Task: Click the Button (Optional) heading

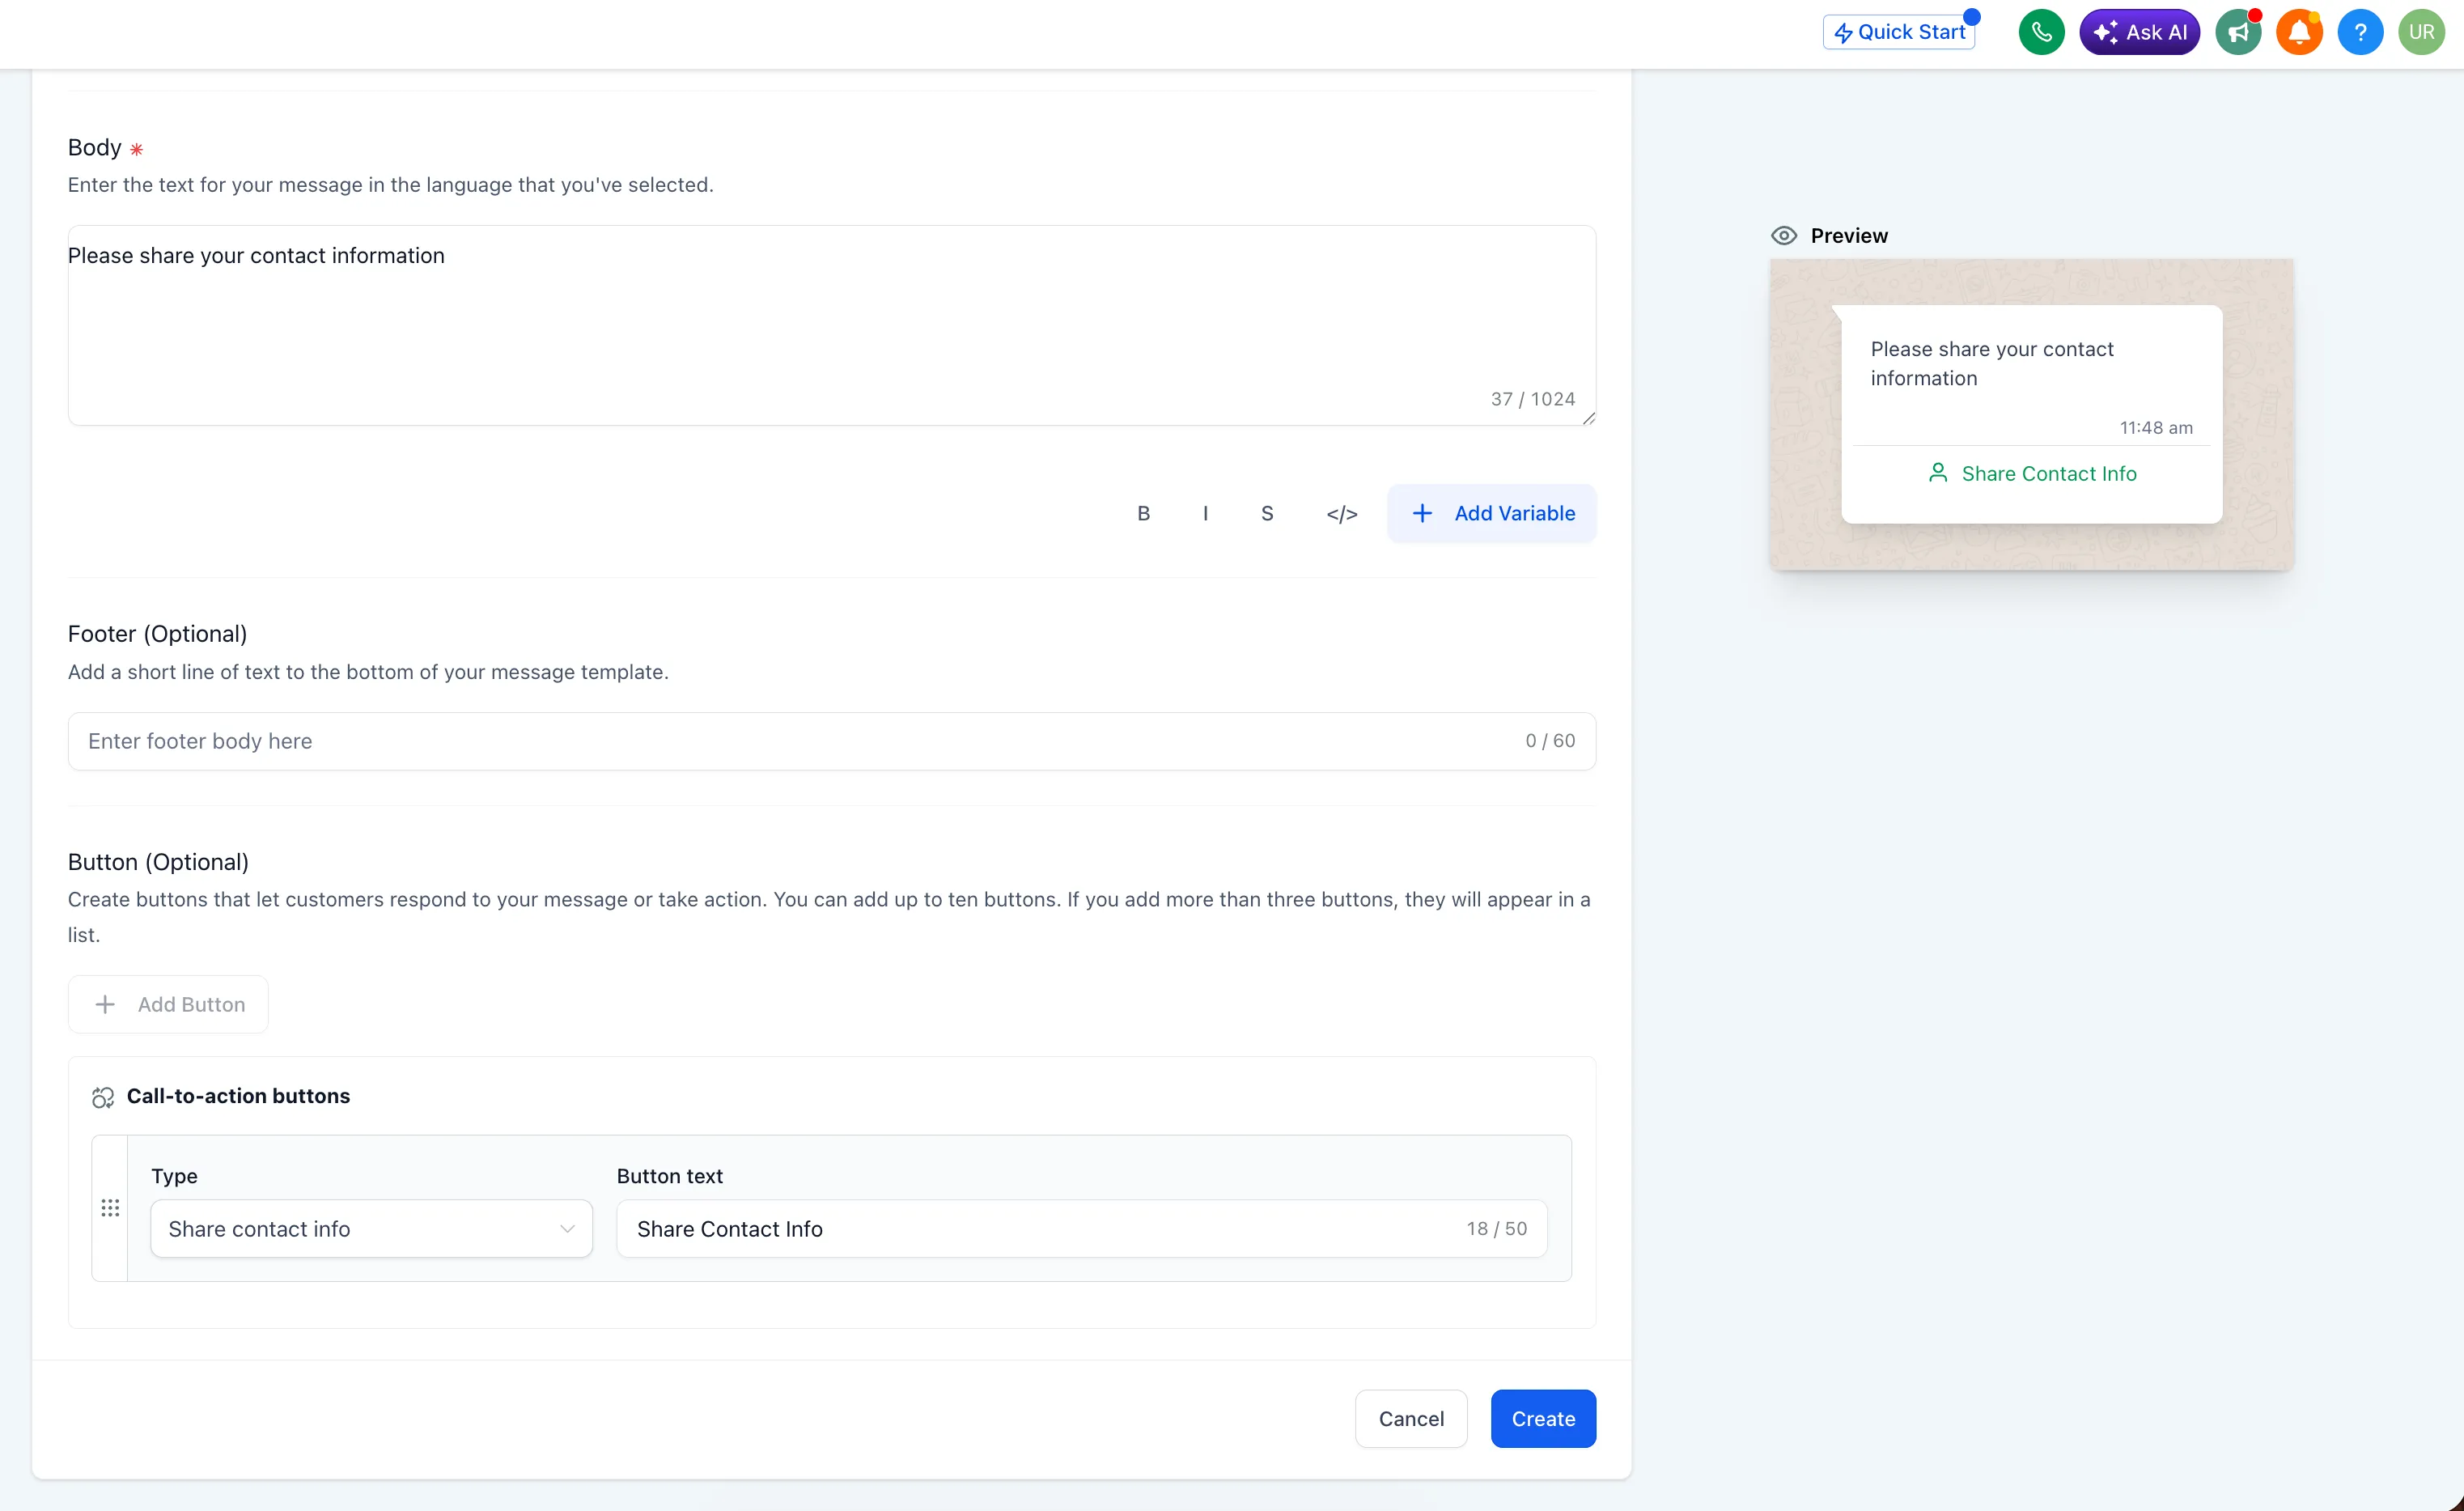Action: (x=158, y=862)
